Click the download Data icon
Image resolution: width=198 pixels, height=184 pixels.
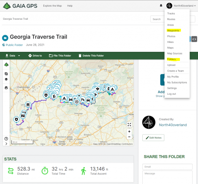pyautogui.click(x=7, y=56)
